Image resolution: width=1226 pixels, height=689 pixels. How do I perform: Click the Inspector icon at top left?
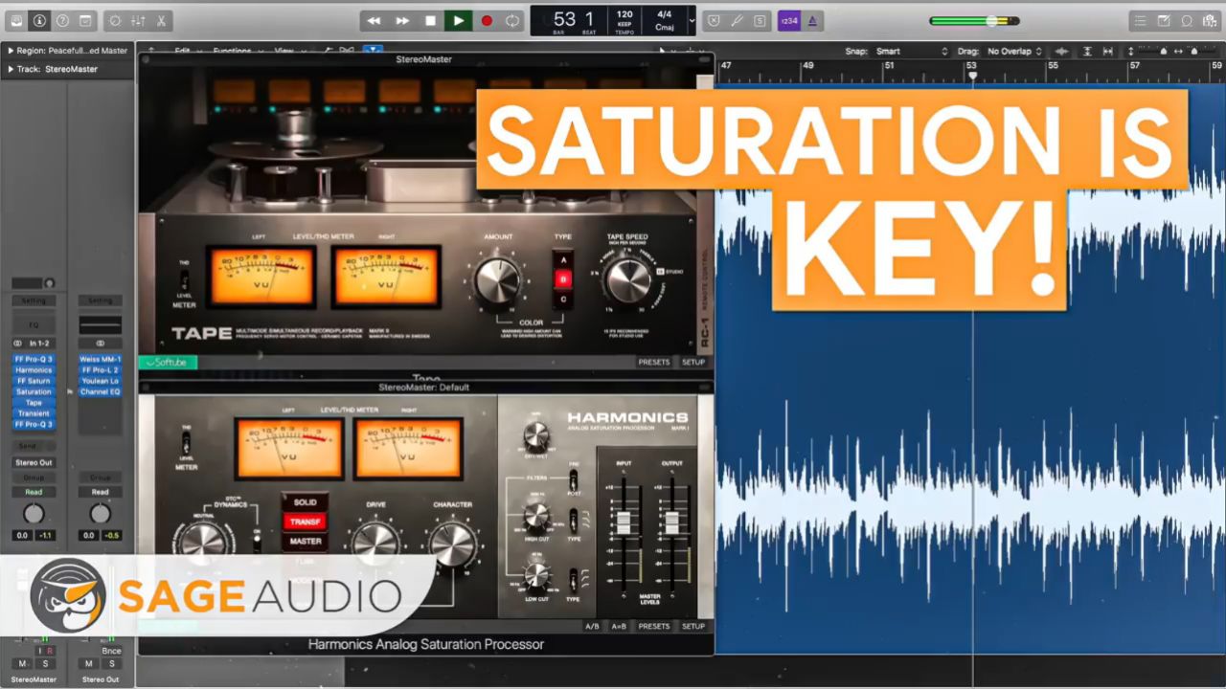39,20
